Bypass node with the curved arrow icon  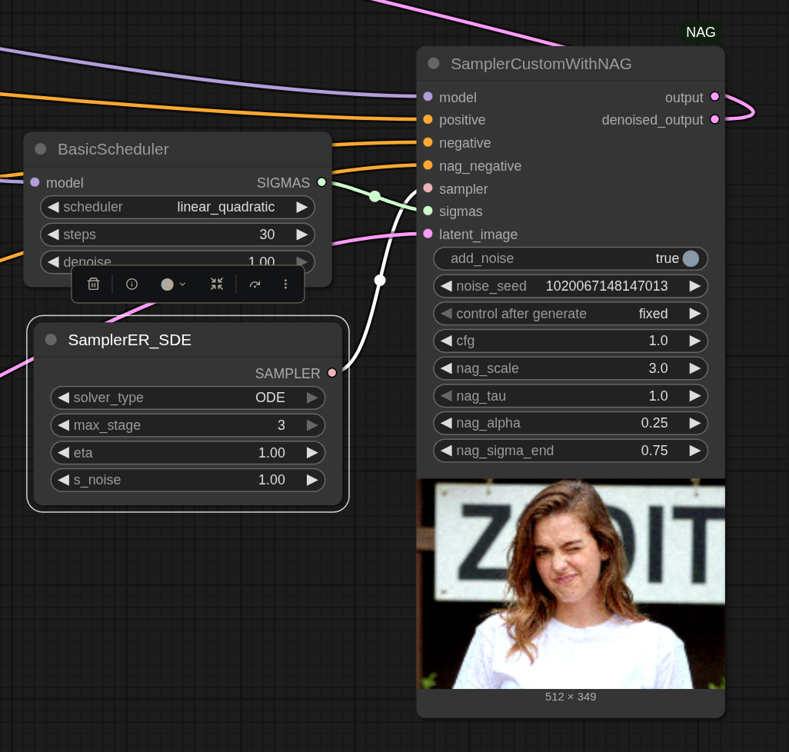[x=255, y=284]
